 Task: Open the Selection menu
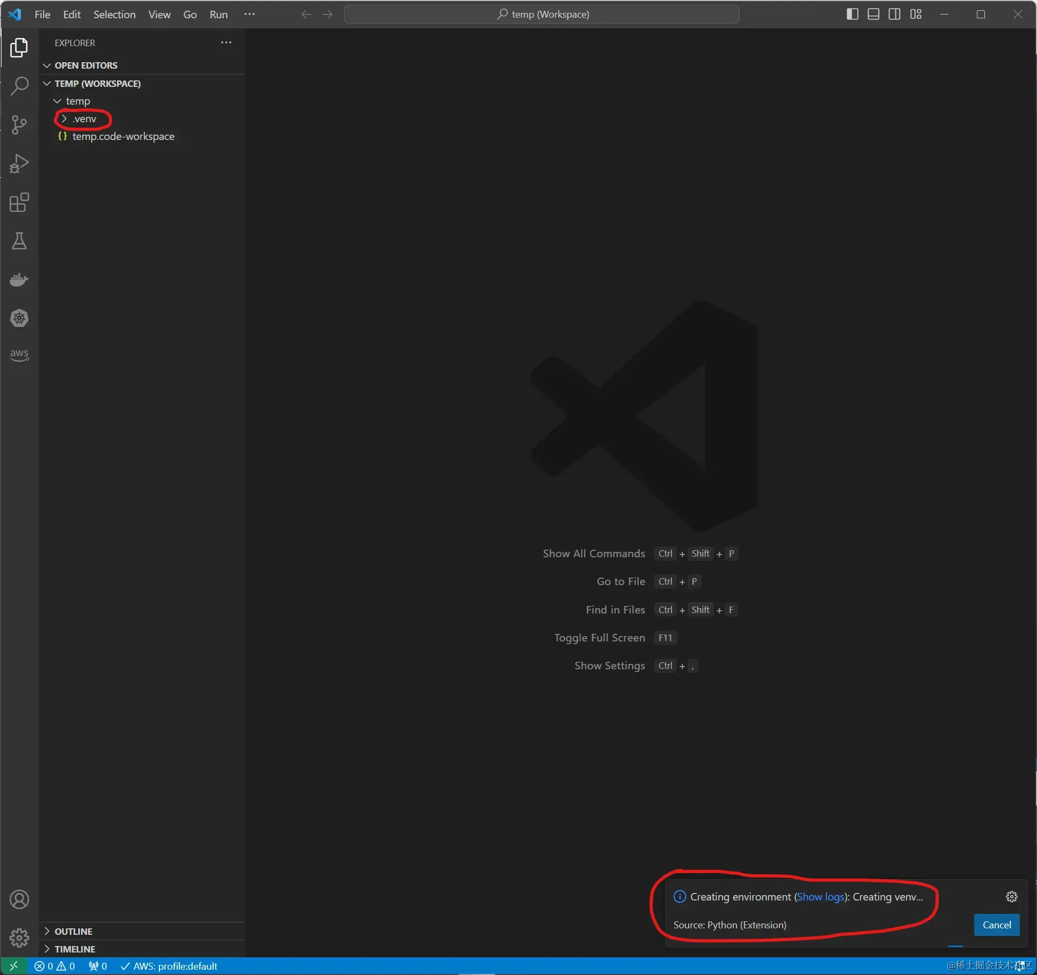114,14
